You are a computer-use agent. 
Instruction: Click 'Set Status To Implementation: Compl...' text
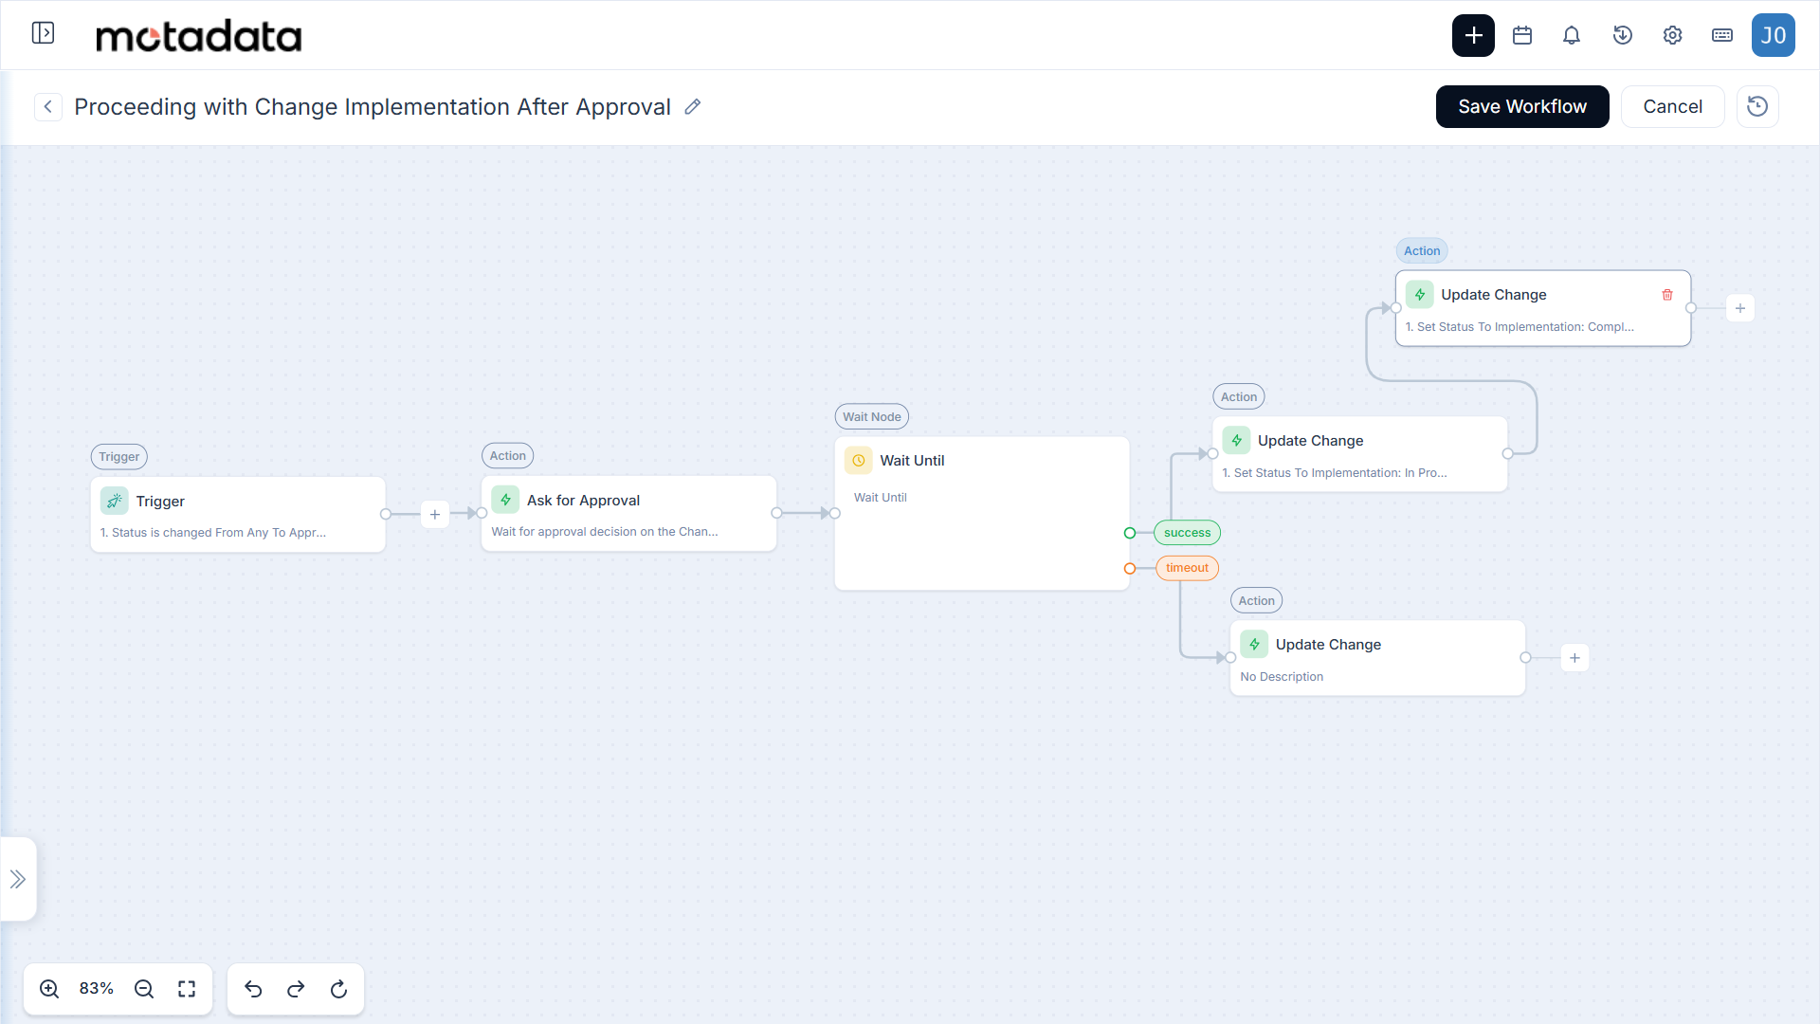click(x=1520, y=326)
